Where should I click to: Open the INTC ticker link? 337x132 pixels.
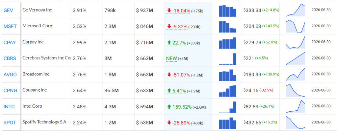[x=9, y=106]
